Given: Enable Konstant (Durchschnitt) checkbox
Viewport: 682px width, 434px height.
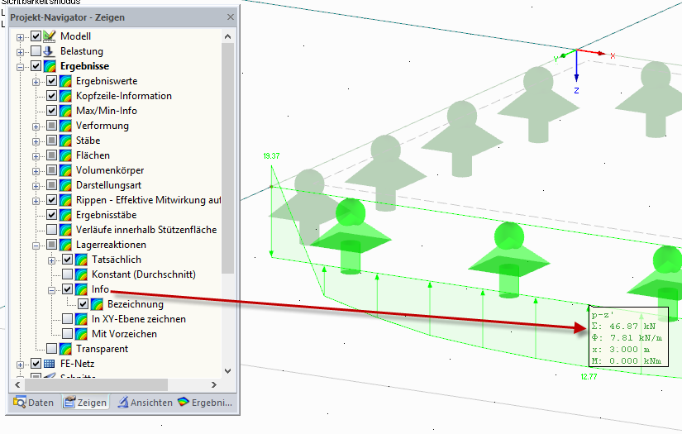Looking at the screenshot, I should tap(68, 274).
